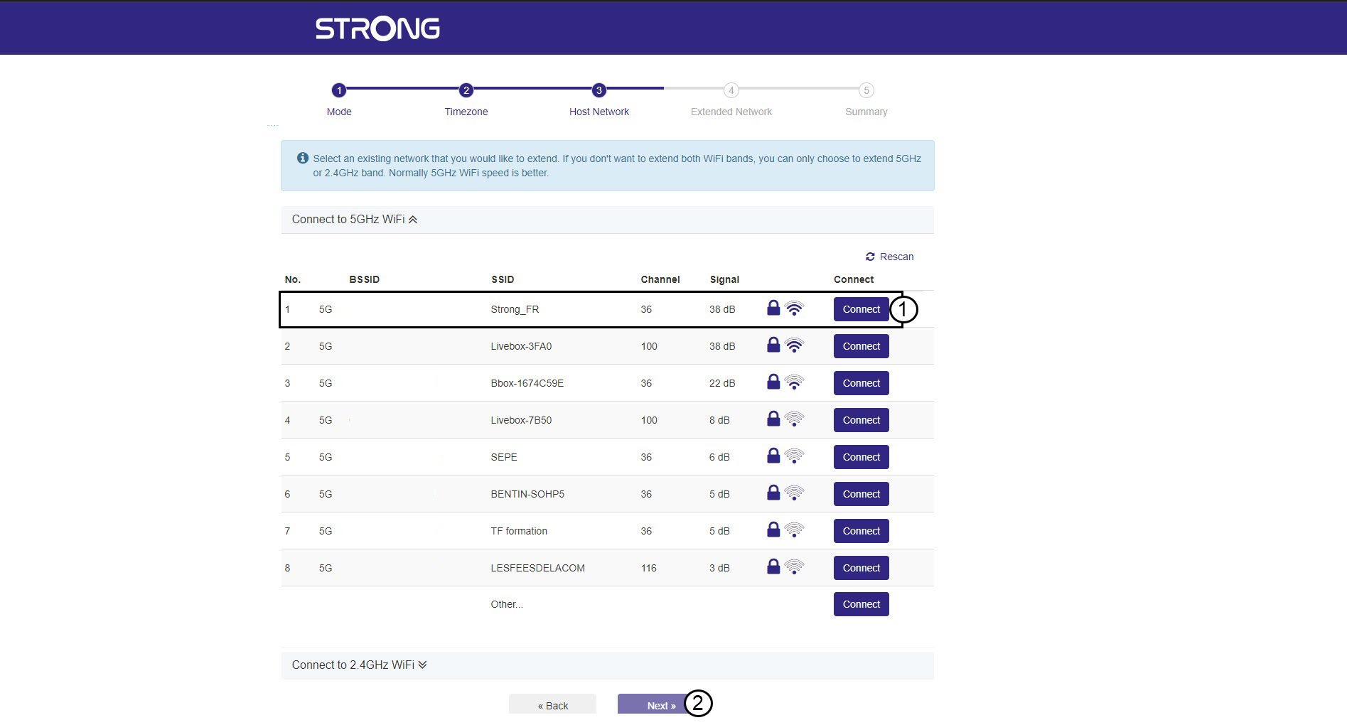The height and width of the screenshot is (725, 1347).
Task: Click the Connect column header
Action: coord(854,279)
